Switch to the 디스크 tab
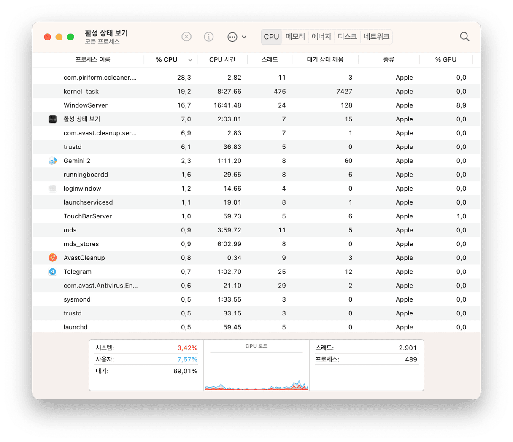The width and height of the screenshot is (513, 442). coord(348,37)
